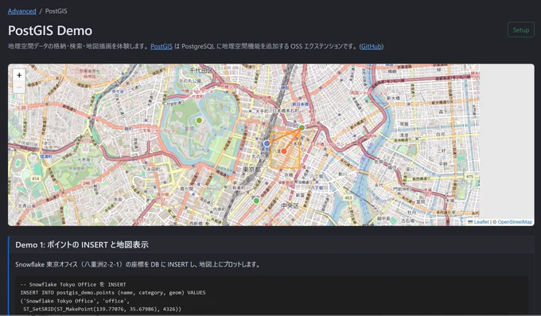This screenshot has height=316, width=541.
Task: Click the Setup button
Action: point(520,30)
